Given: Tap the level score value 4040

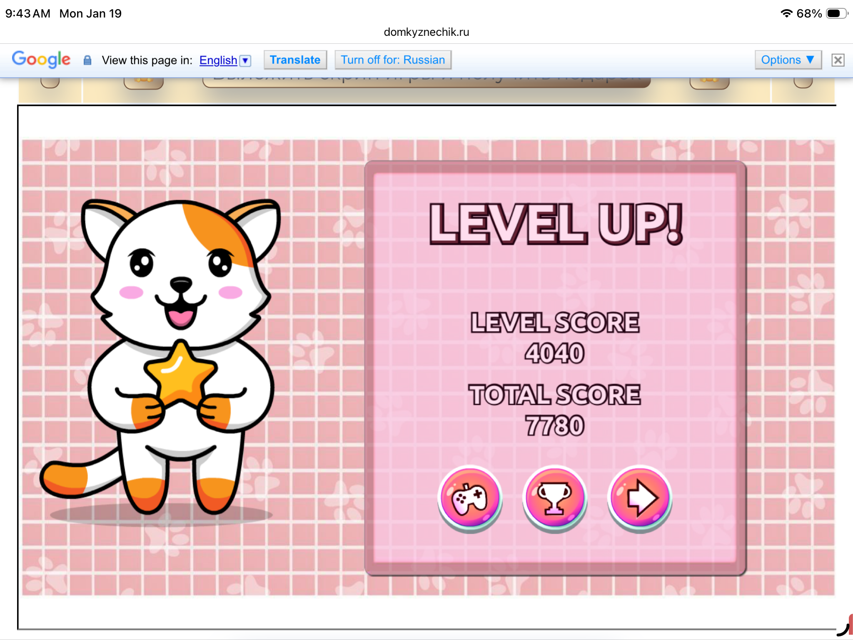Looking at the screenshot, I should (x=554, y=353).
